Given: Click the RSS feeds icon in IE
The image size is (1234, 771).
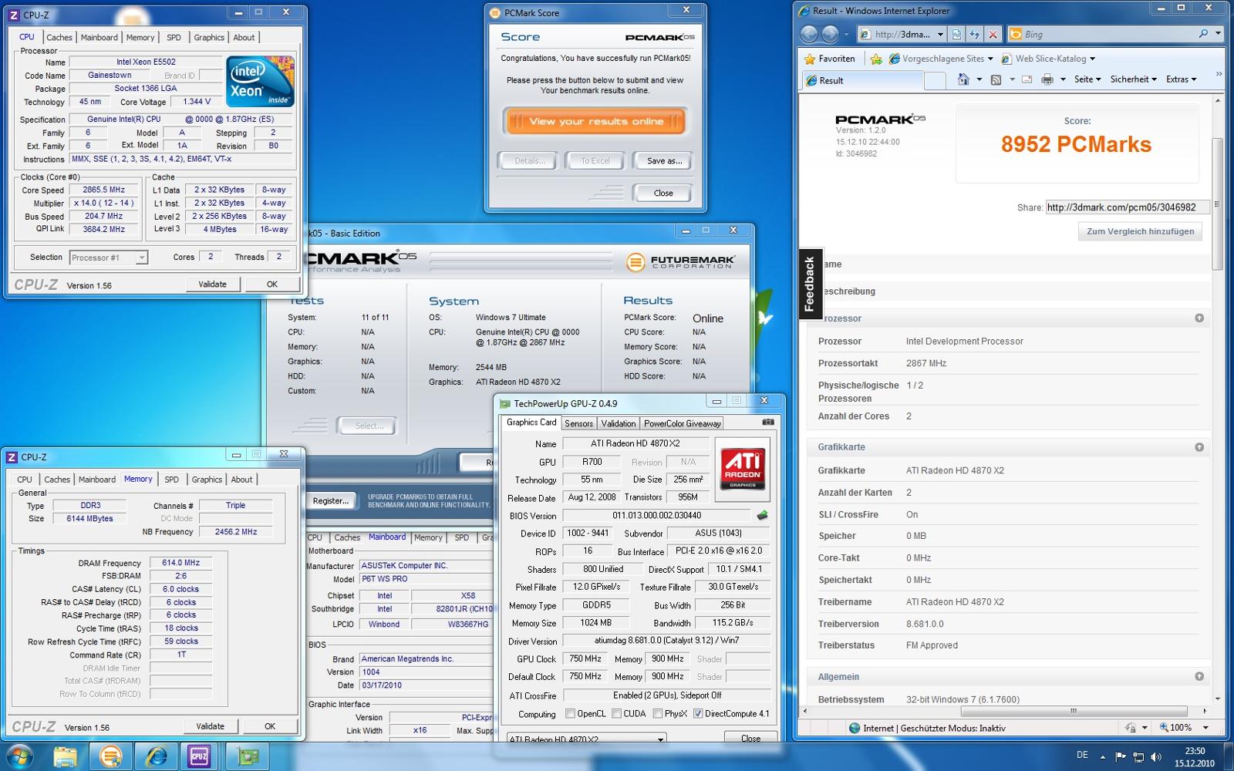Looking at the screenshot, I should coord(996,79).
